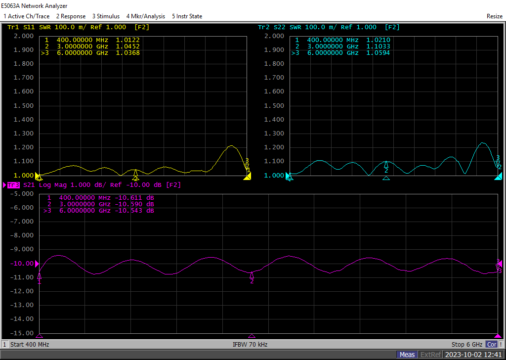Click the Meas status indicator
This screenshot has height=360, width=506.
click(407, 355)
